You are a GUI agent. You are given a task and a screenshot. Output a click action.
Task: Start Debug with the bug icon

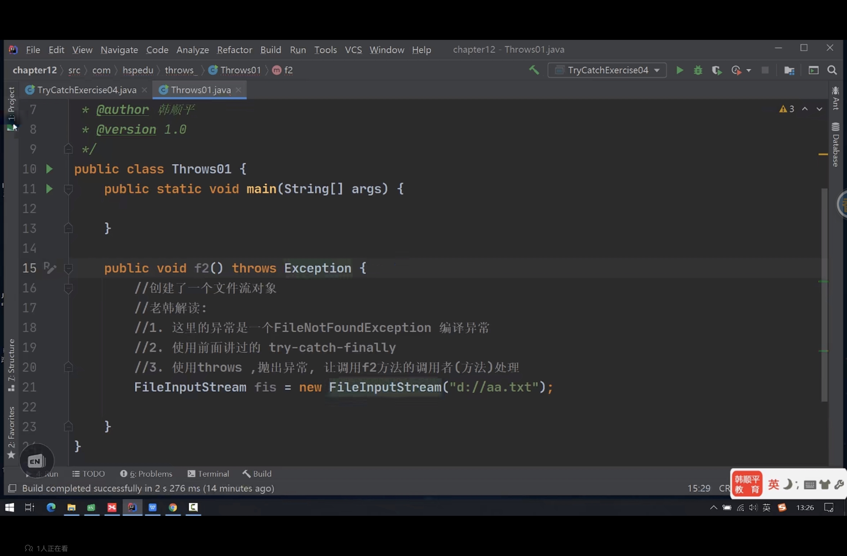tap(698, 70)
